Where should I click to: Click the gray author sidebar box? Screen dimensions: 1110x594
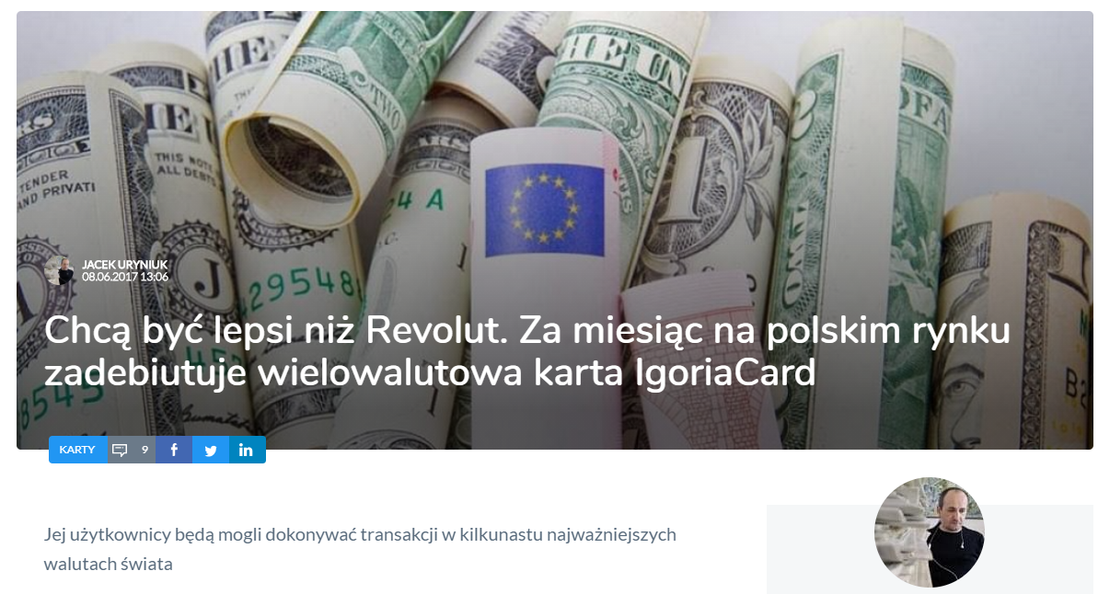point(930,549)
